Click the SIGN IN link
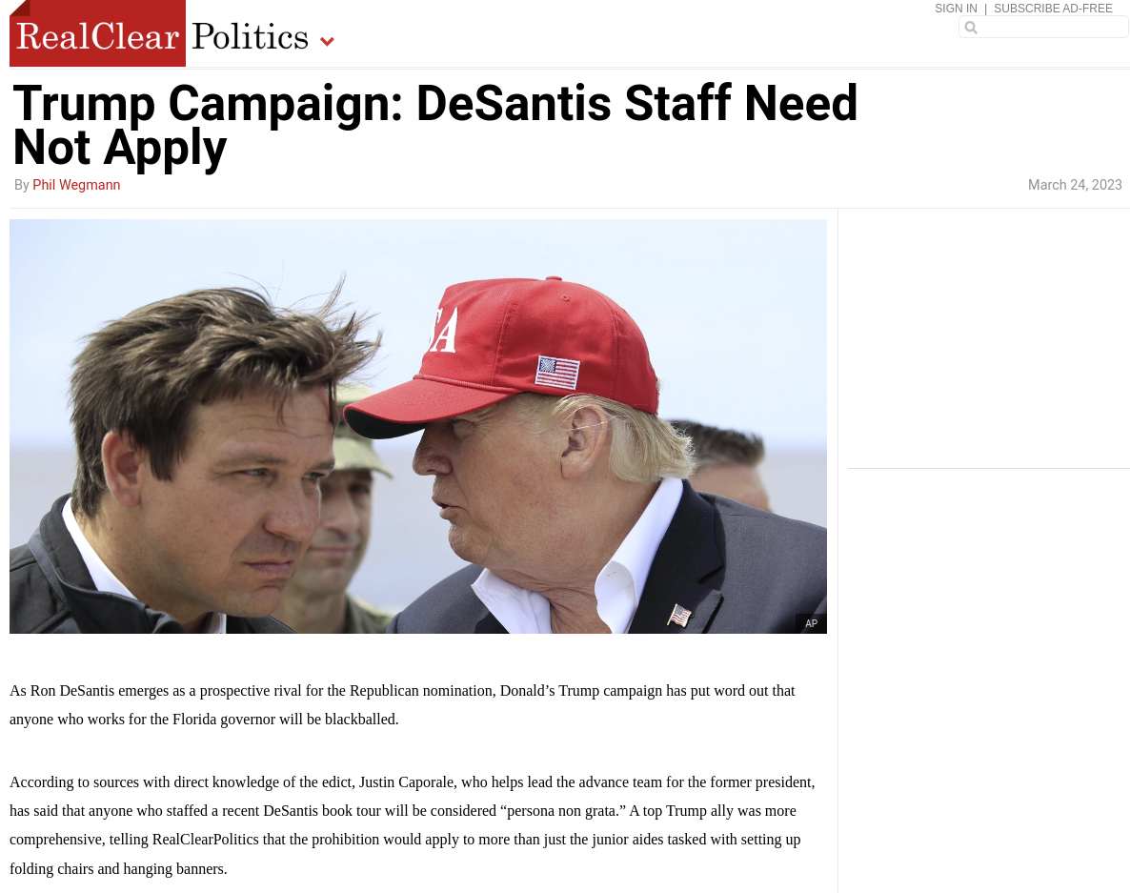 pos(956,9)
